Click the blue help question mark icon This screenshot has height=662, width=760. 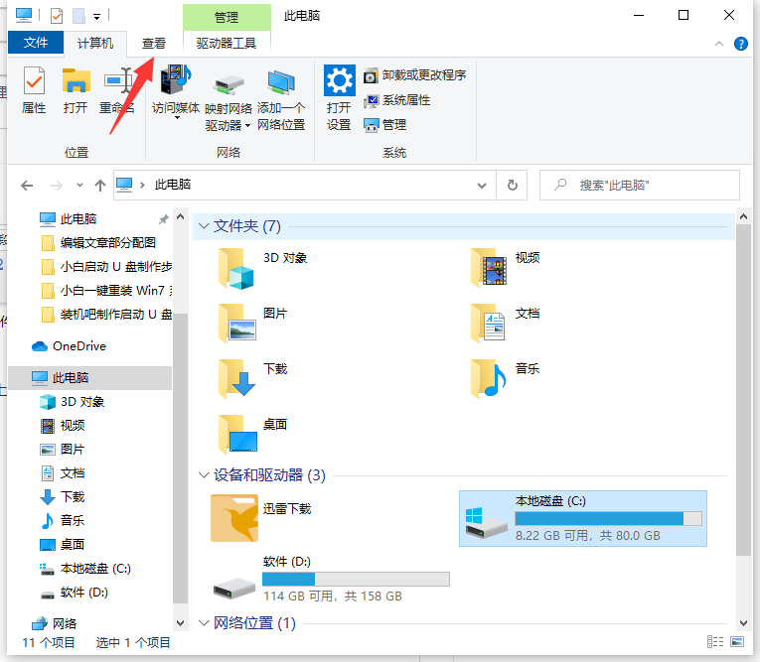[x=740, y=44]
